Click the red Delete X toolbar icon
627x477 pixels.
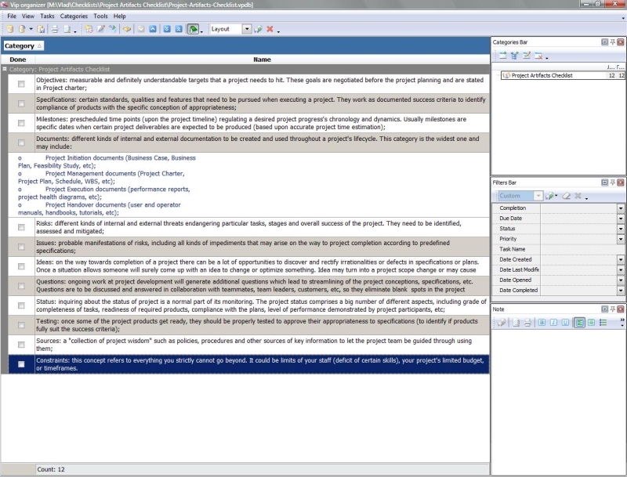(270, 29)
